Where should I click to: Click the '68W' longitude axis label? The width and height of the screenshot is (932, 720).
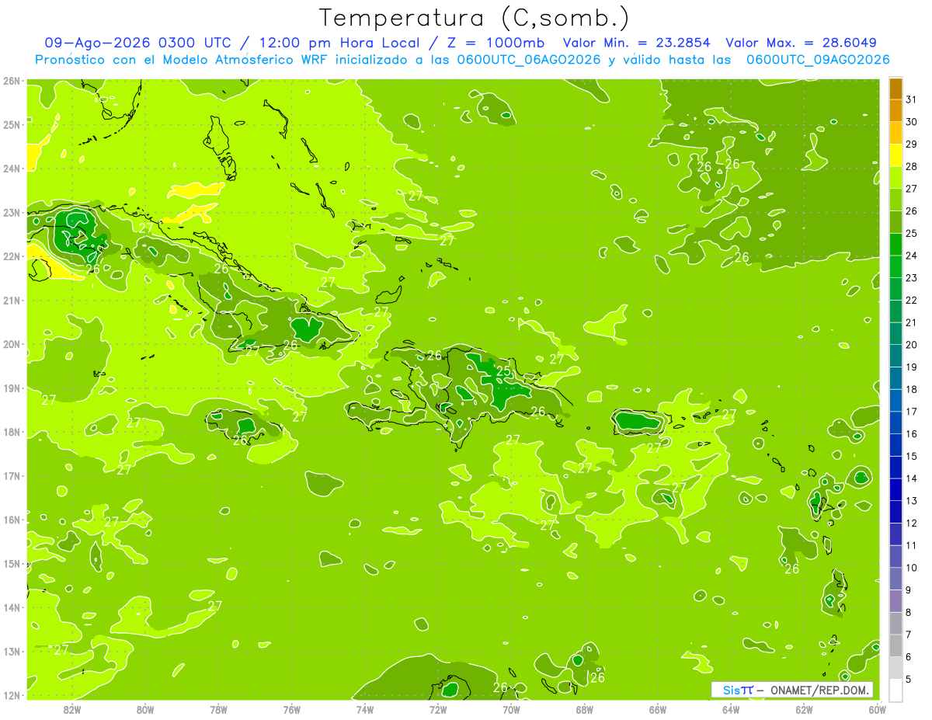584,708
